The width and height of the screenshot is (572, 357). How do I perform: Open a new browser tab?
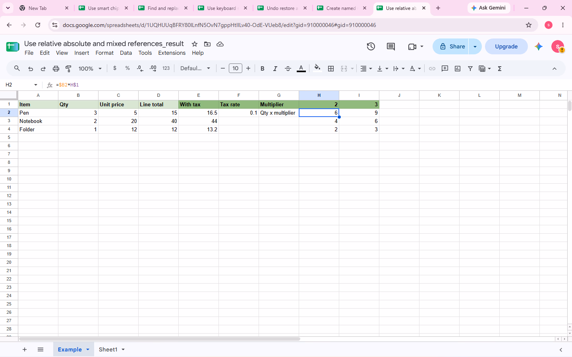438,8
